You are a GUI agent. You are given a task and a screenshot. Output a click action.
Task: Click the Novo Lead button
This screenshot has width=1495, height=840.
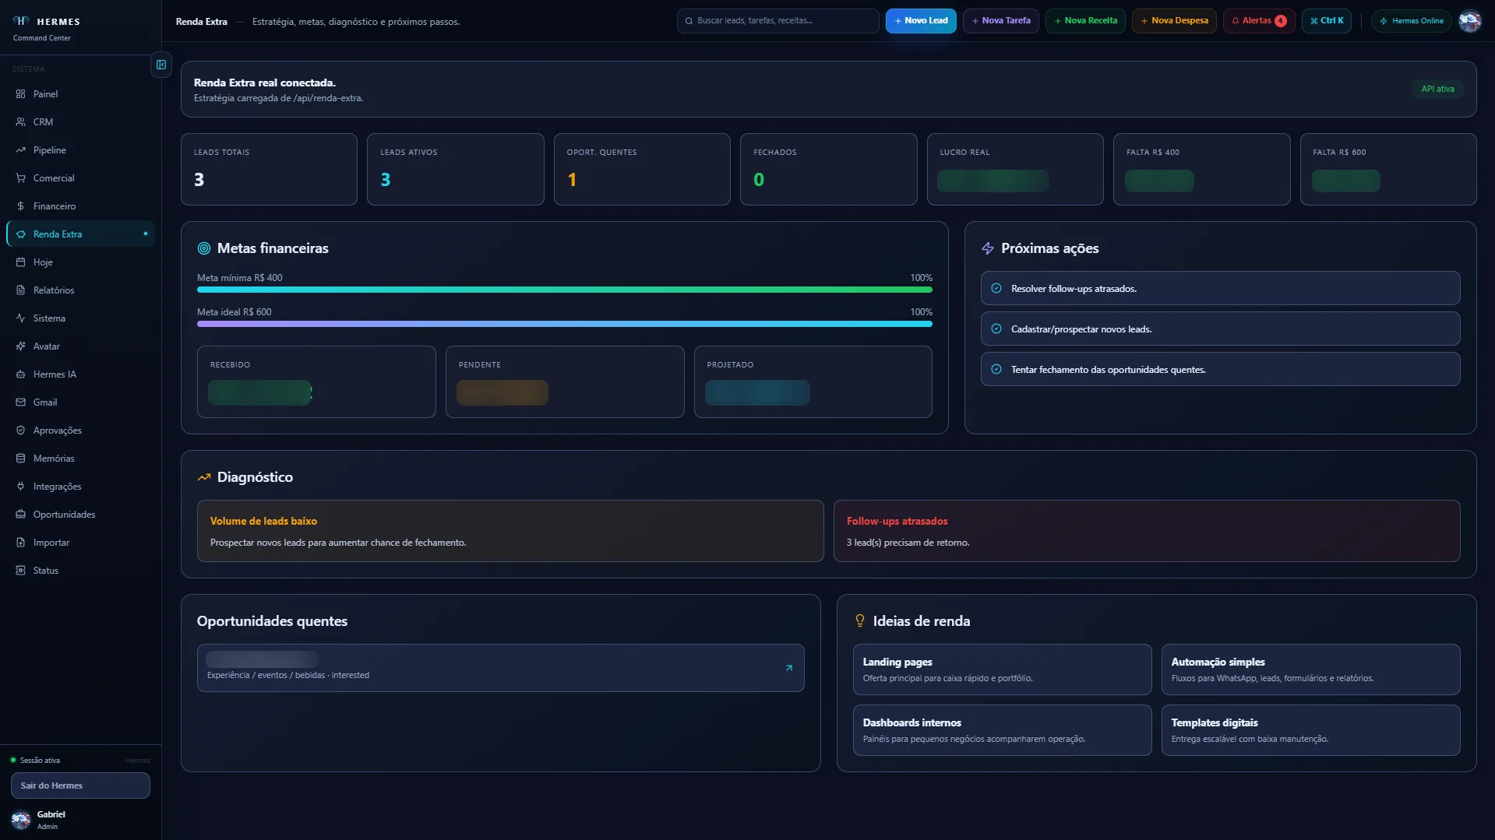921,21
